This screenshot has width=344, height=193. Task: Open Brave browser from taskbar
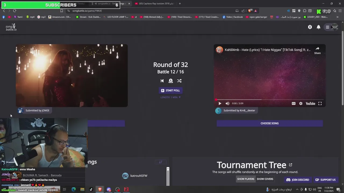(x=100, y=190)
